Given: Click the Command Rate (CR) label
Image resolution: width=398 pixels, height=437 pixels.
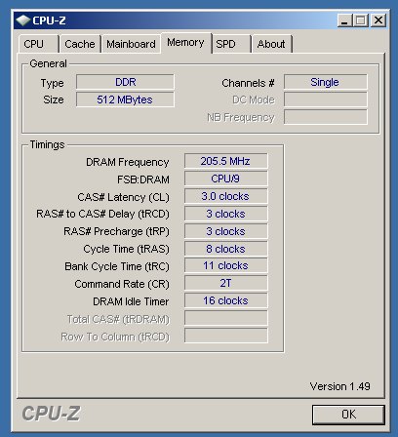Looking at the screenshot, I should [122, 284].
